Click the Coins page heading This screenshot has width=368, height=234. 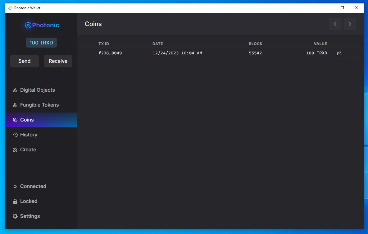tap(93, 24)
